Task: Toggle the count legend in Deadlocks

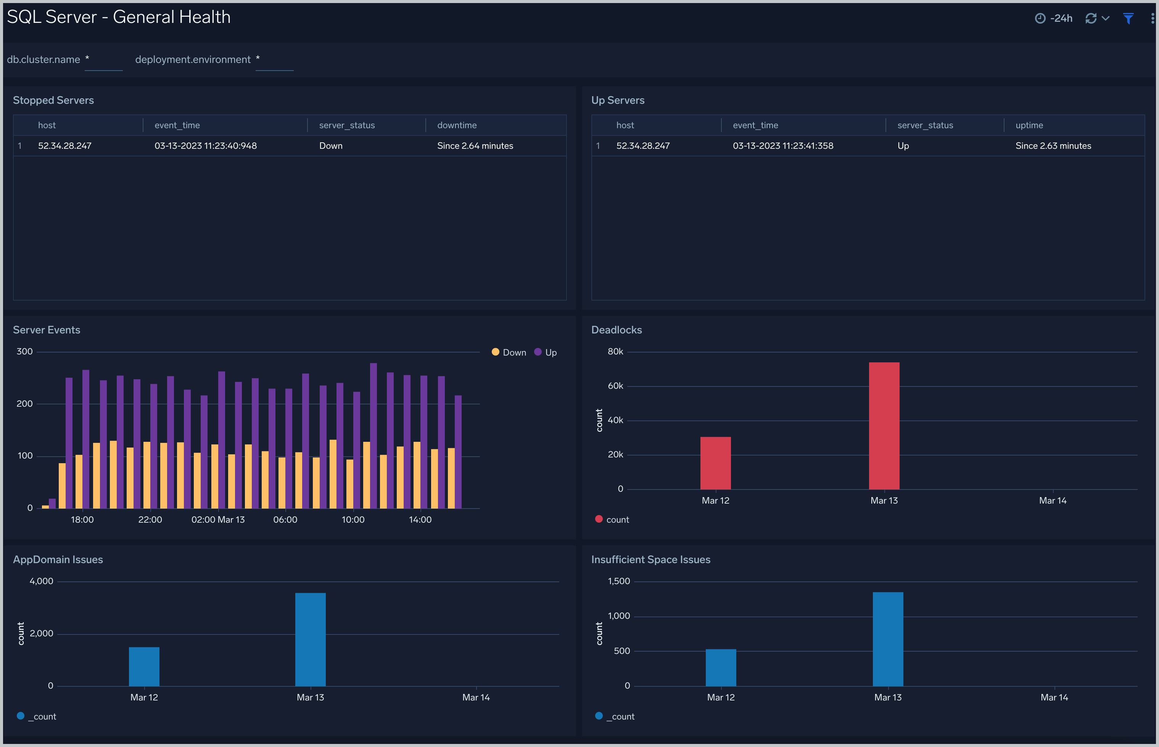Action: point(612,520)
